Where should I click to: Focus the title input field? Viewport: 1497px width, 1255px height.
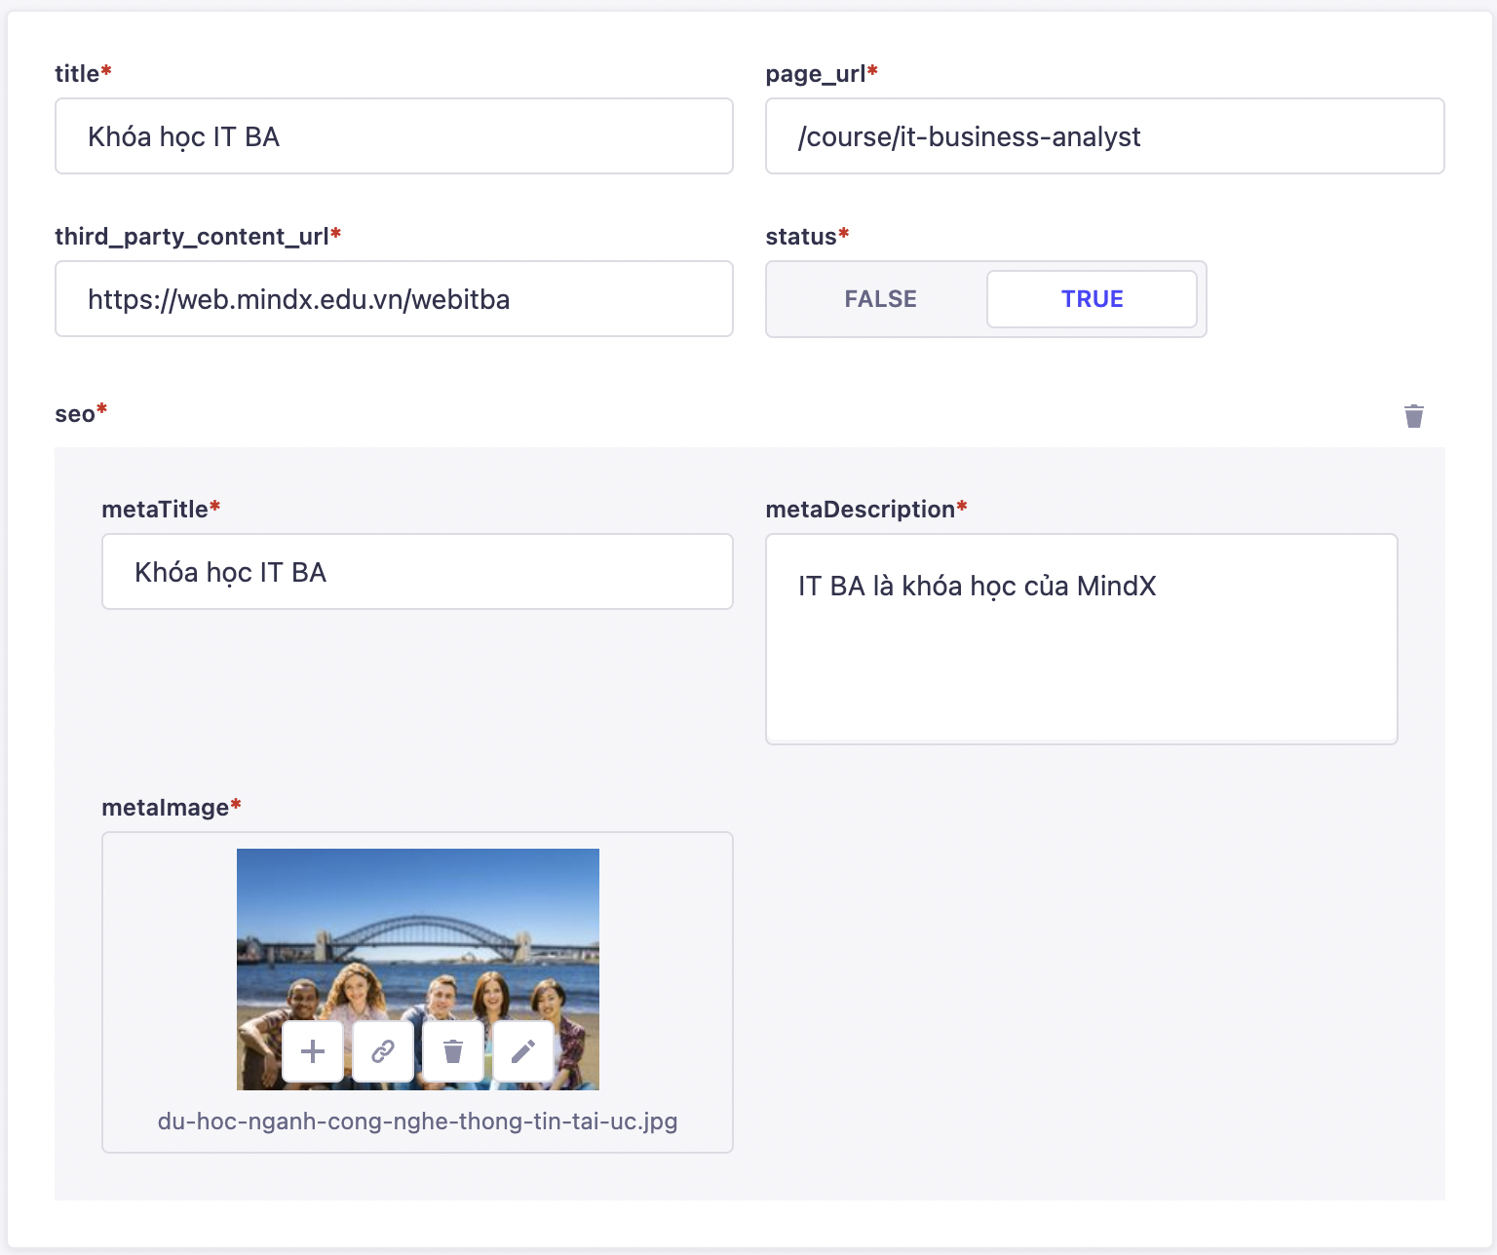coord(394,136)
